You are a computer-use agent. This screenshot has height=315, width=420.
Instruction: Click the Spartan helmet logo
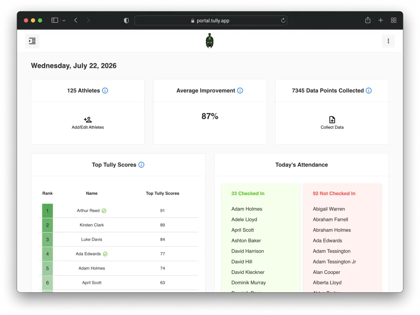(210, 41)
